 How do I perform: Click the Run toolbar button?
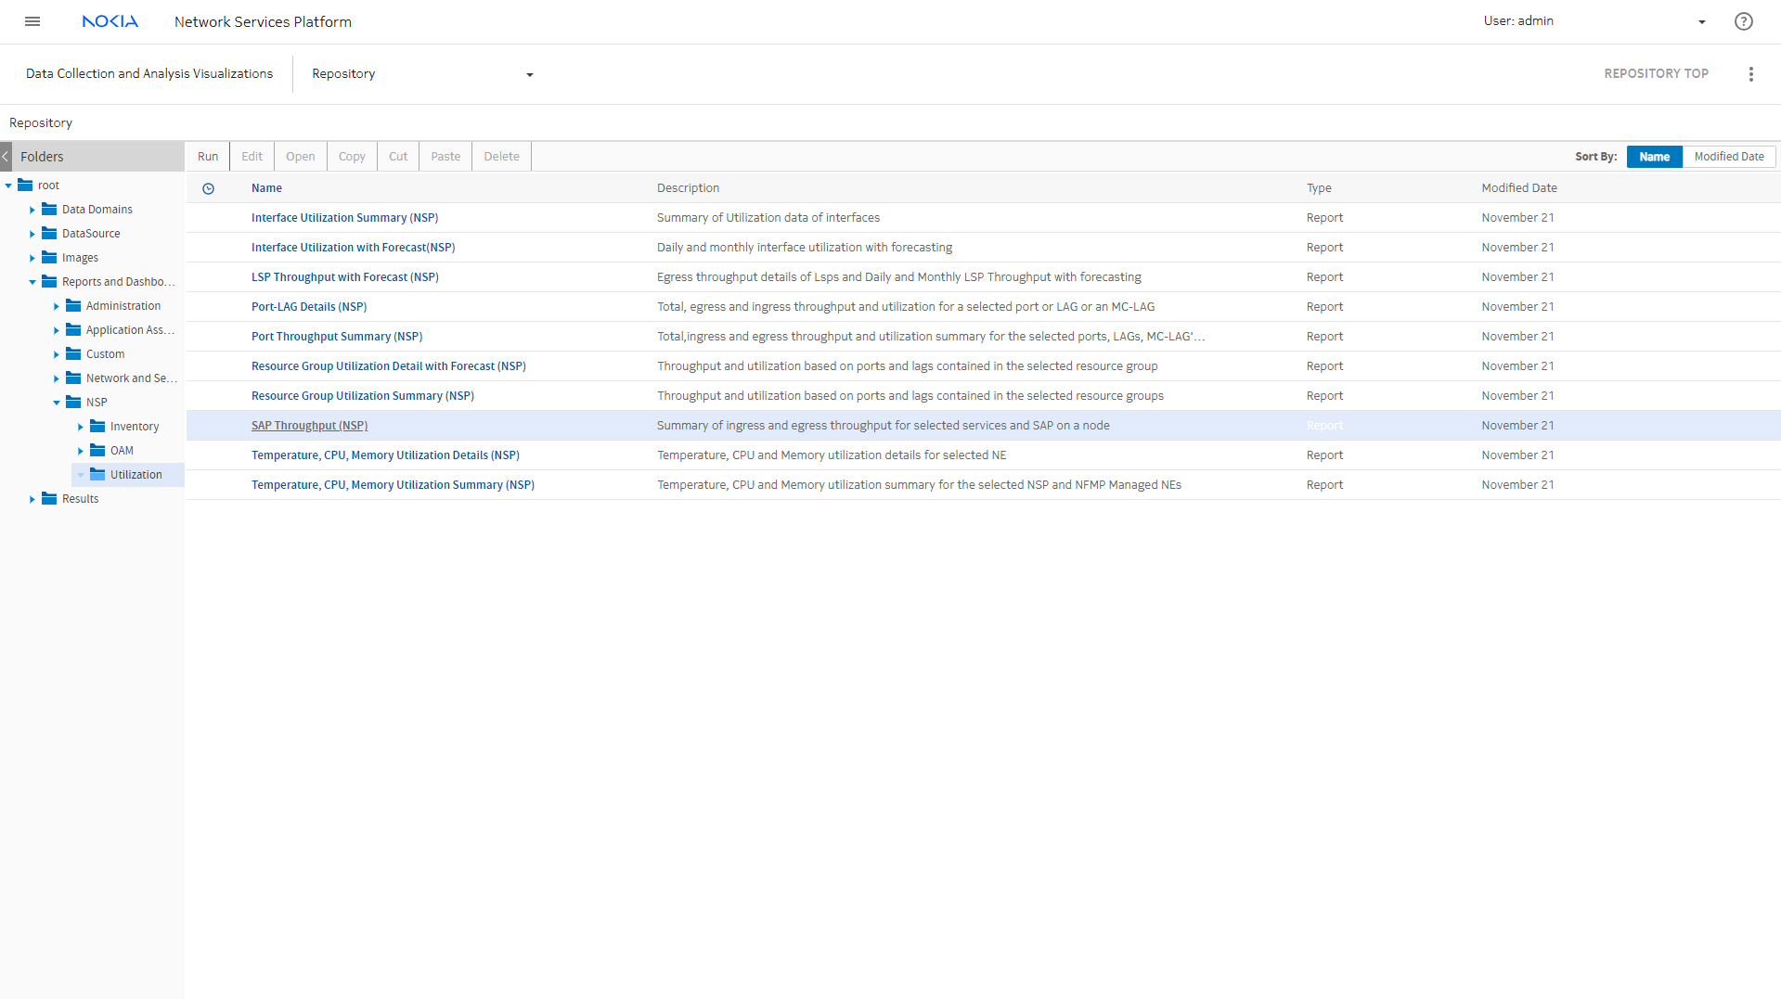(208, 157)
